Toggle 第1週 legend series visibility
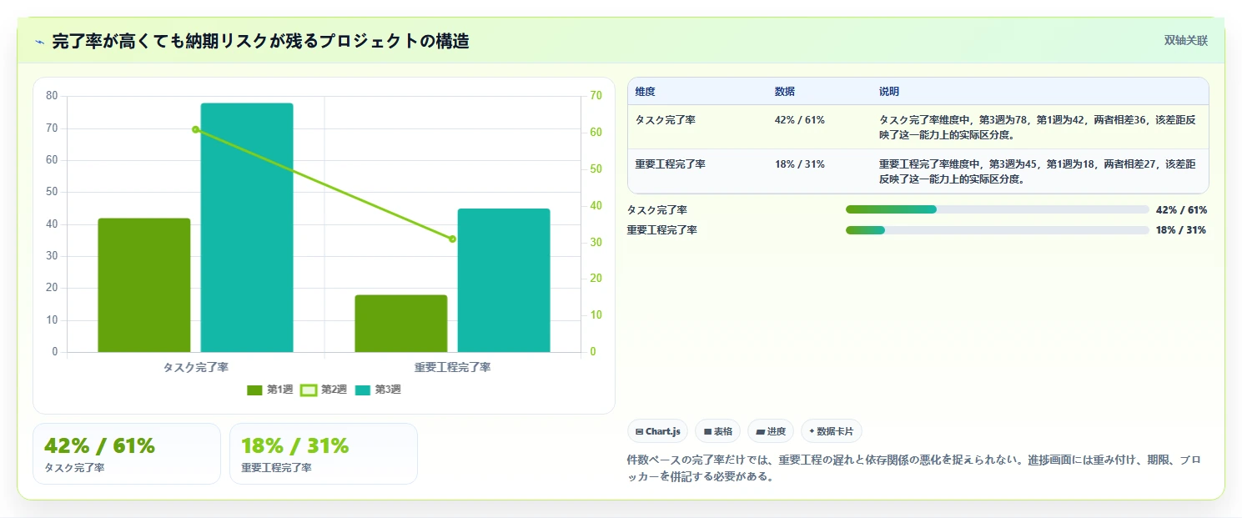1242x518 pixels. (269, 390)
